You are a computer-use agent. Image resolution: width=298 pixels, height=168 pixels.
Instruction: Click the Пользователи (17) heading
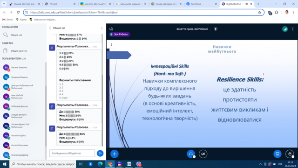click(x=14, y=59)
